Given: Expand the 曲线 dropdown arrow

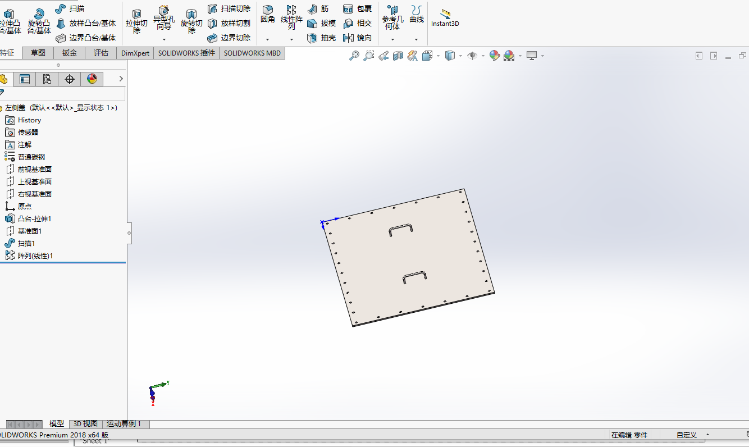Looking at the screenshot, I should (x=417, y=39).
